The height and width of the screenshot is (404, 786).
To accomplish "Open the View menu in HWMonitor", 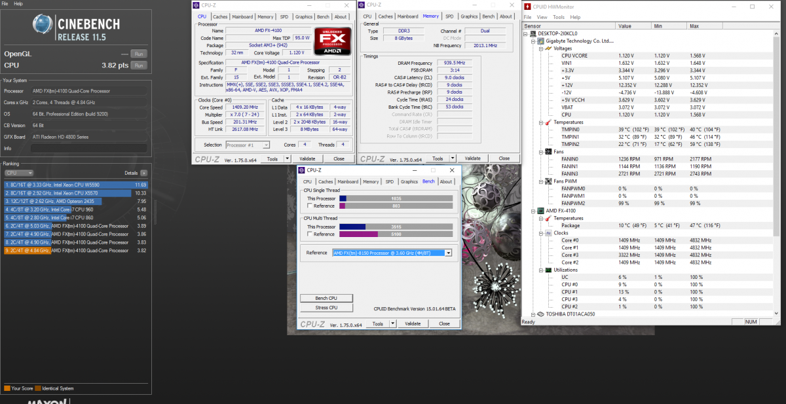I will 542,17.
